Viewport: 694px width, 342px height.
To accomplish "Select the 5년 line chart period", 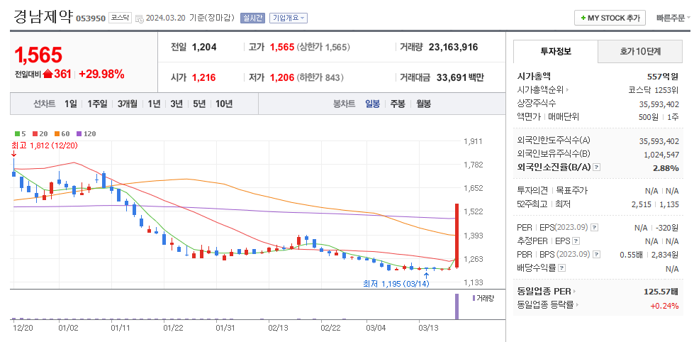I will tap(199, 104).
